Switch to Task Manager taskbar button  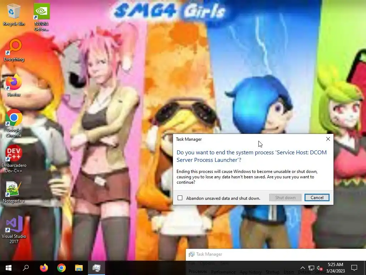pos(97,268)
